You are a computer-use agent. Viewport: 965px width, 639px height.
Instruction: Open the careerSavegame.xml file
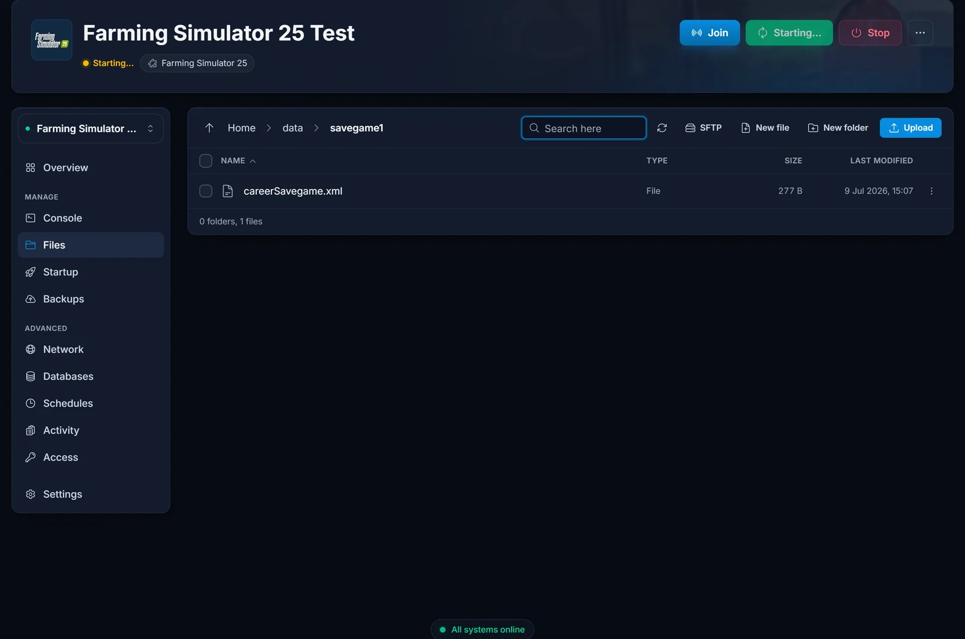[293, 191]
